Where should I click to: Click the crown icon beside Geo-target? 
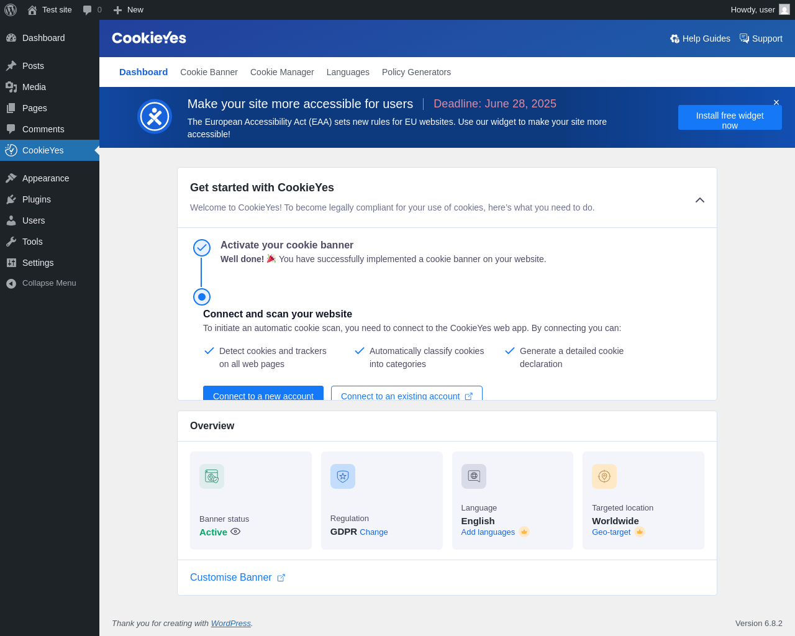click(x=640, y=532)
